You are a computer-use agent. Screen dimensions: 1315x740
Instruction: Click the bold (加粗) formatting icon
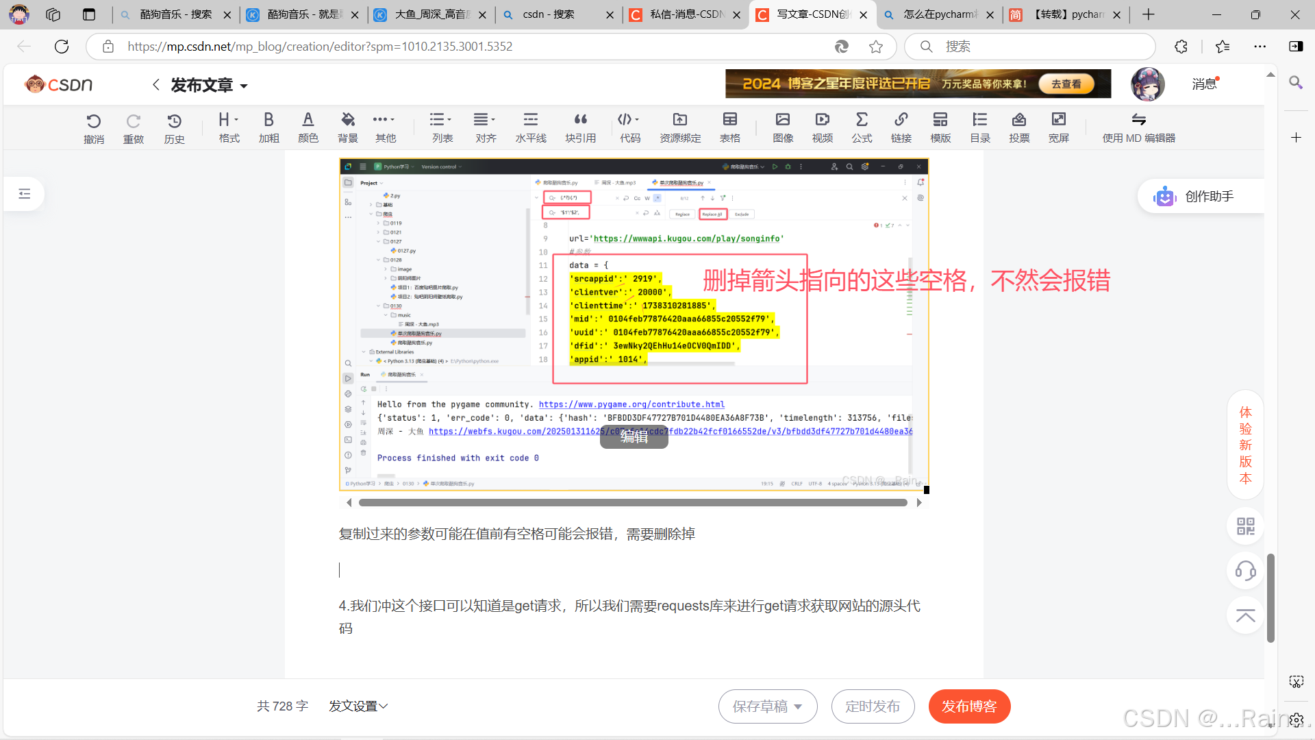click(268, 127)
